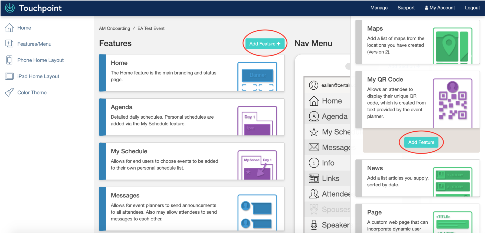This screenshot has width=485, height=234.
Task: Select the Agenda feature card title
Action: point(122,107)
